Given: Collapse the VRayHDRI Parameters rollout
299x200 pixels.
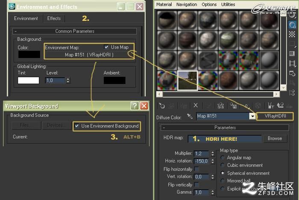Looking at the screenshot, I should click(225, 128).
